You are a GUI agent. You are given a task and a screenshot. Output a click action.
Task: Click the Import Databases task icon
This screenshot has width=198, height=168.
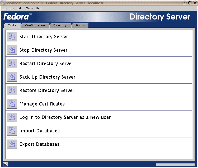click(x=12, y=131)
